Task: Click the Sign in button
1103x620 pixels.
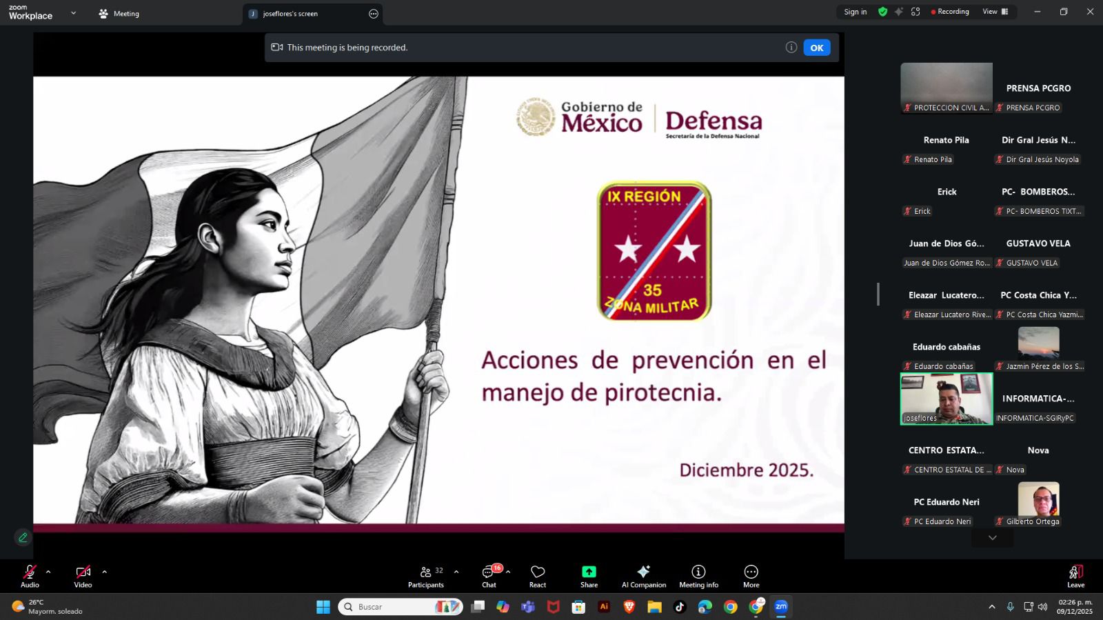Action: click(856, 12)
